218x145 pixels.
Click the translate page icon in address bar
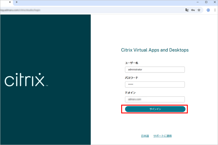(x=187, y=10)
